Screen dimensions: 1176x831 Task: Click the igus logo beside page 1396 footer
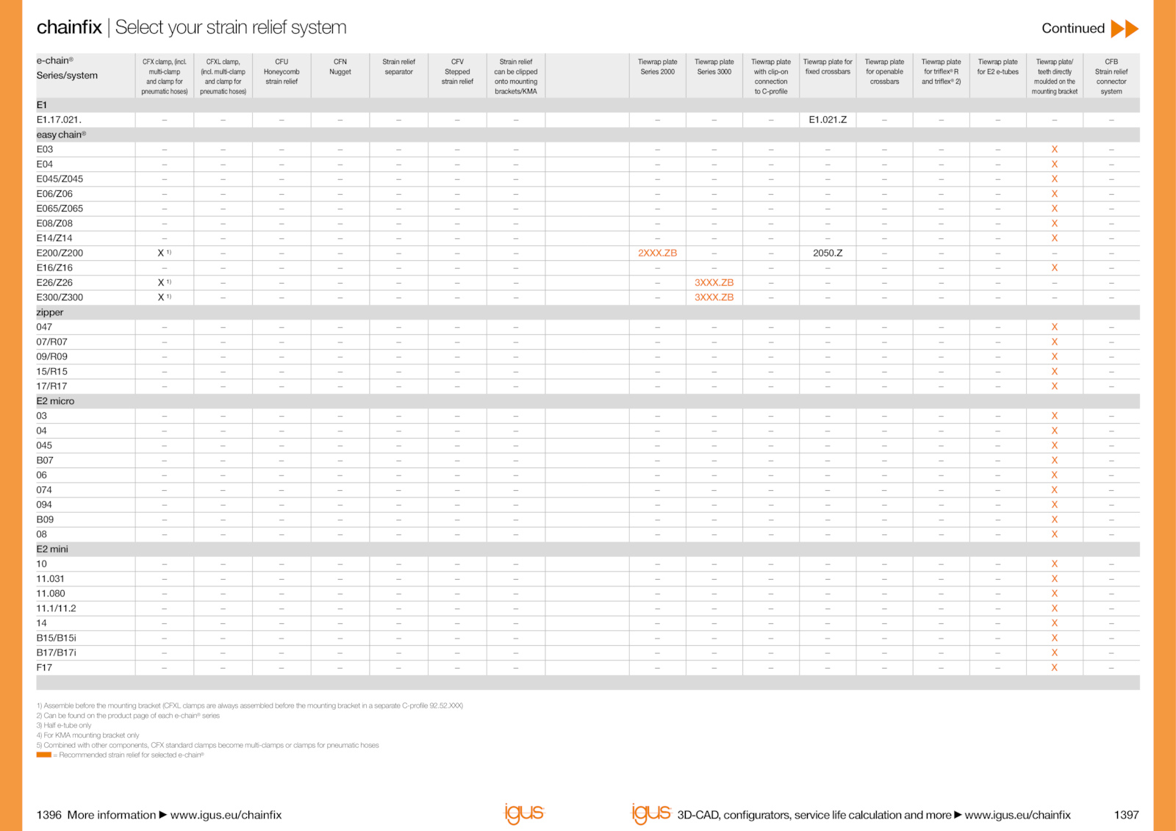[x=524, y=813]
